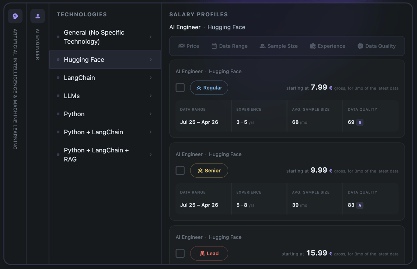Screen dimensions: 417x269
Task: Click the vertical AI Engineer label
Action: 38,44
